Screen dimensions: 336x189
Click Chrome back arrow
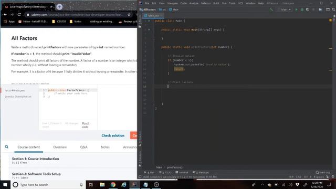coord(5,15)
